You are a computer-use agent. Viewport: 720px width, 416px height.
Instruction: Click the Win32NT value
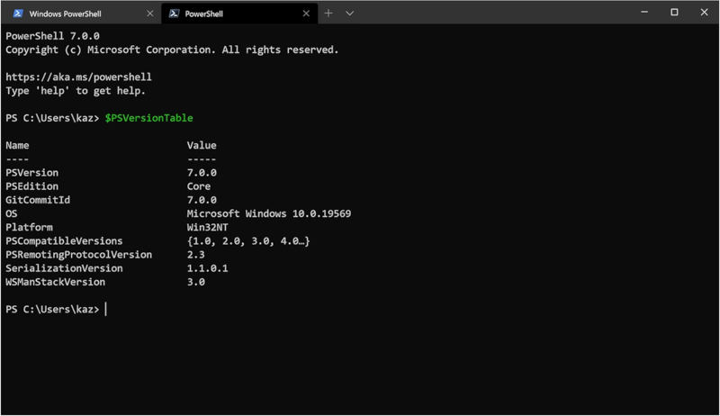coord(208,227)
